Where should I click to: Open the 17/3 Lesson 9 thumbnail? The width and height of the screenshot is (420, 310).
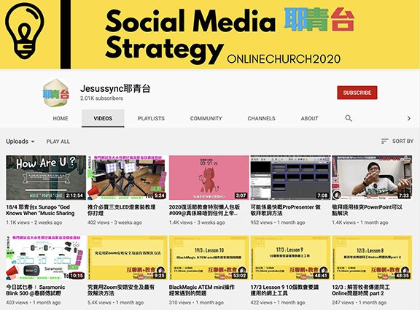click(x=290, y=257)
